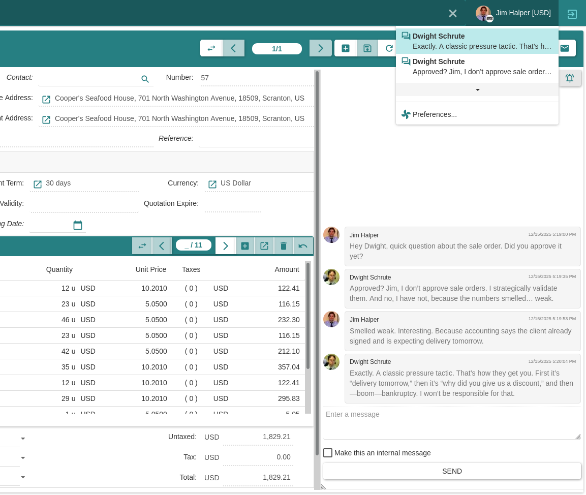The height and width of the screenshot is (495, 586).
Task: Open Payment Term 30 days record link
Action: [38, 184]
